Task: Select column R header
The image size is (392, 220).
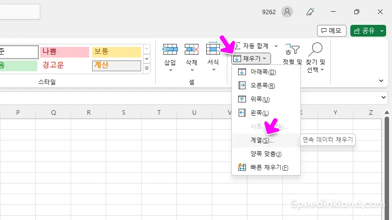Action: point(89,113)
